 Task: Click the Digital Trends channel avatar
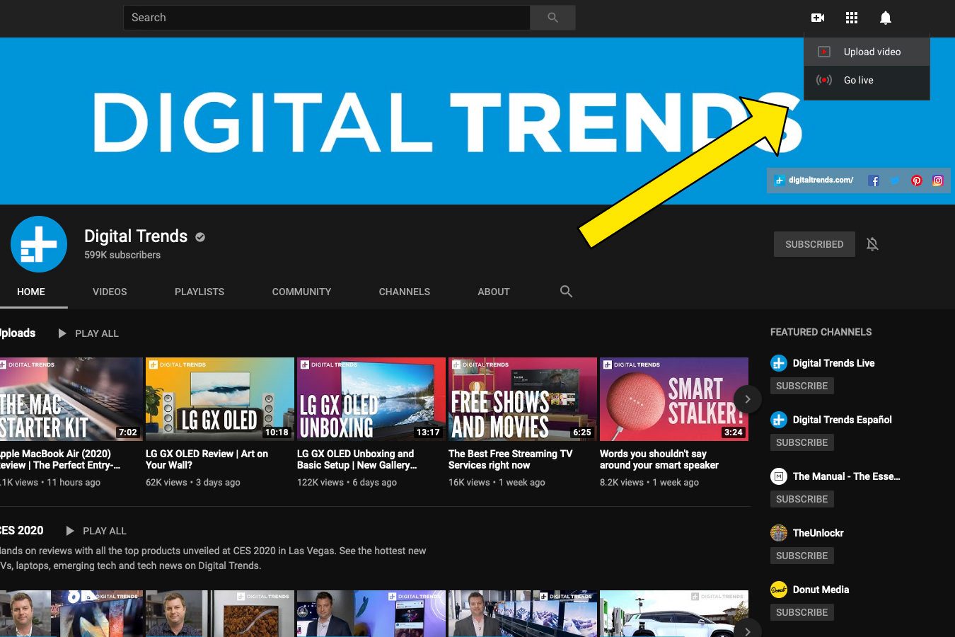(39, 244)
